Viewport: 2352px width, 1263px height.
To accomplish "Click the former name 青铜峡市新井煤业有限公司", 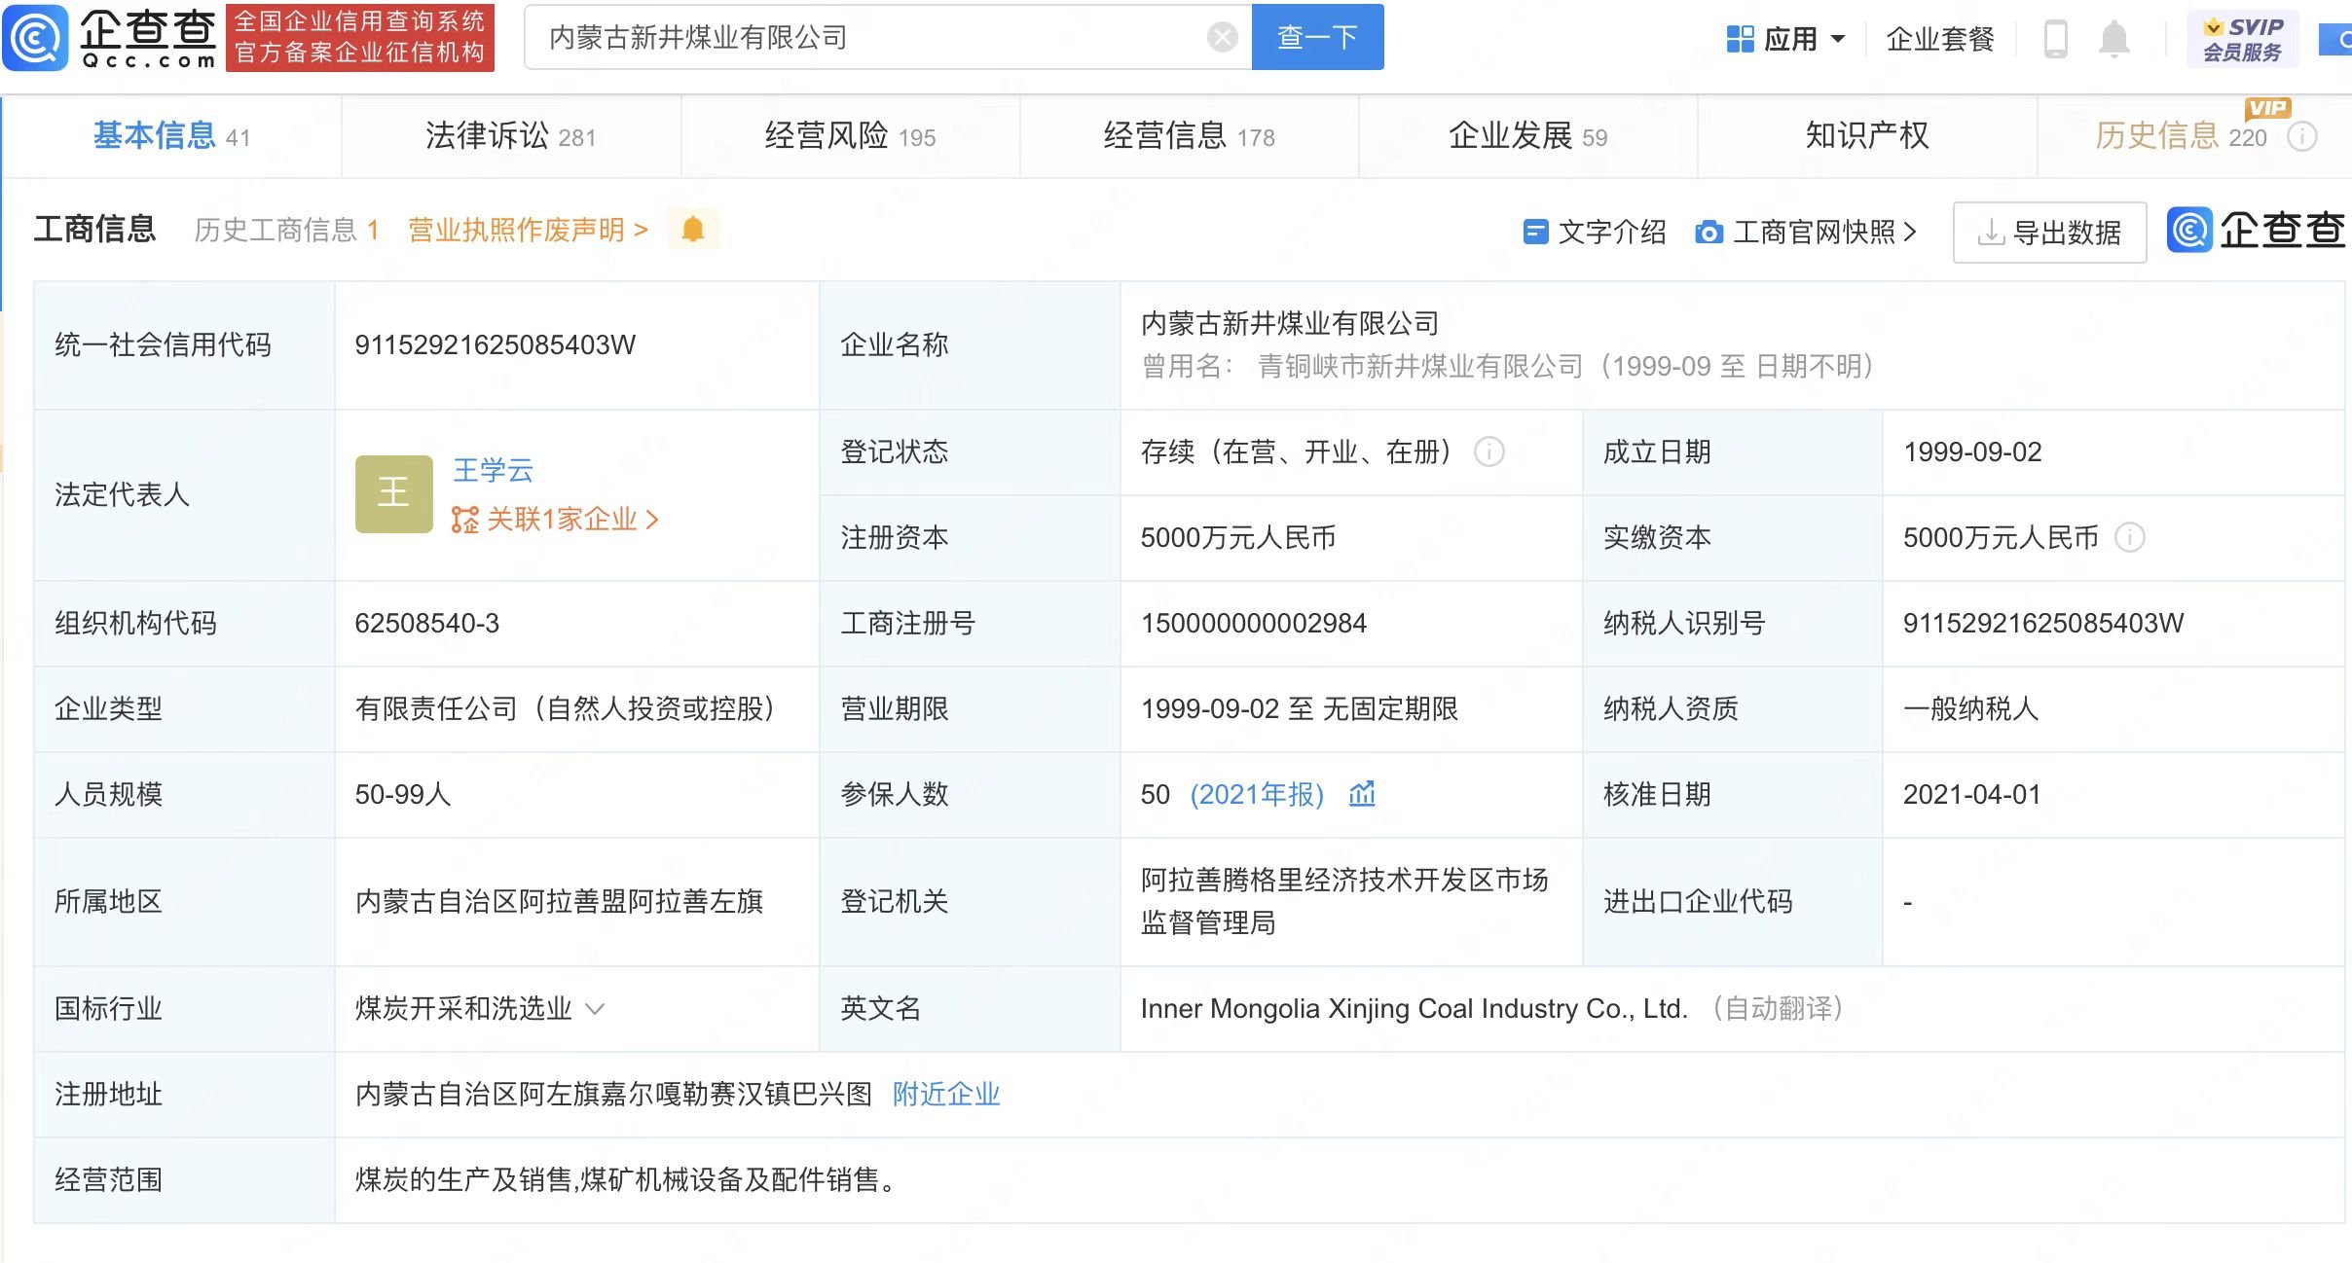I will 1420,367.
